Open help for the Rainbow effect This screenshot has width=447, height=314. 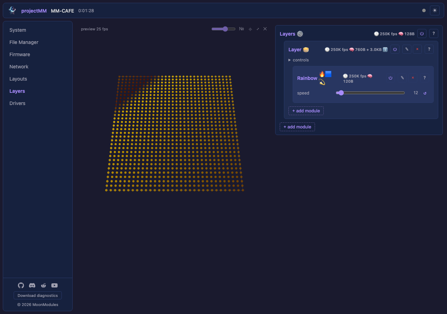tap(425, 78)
